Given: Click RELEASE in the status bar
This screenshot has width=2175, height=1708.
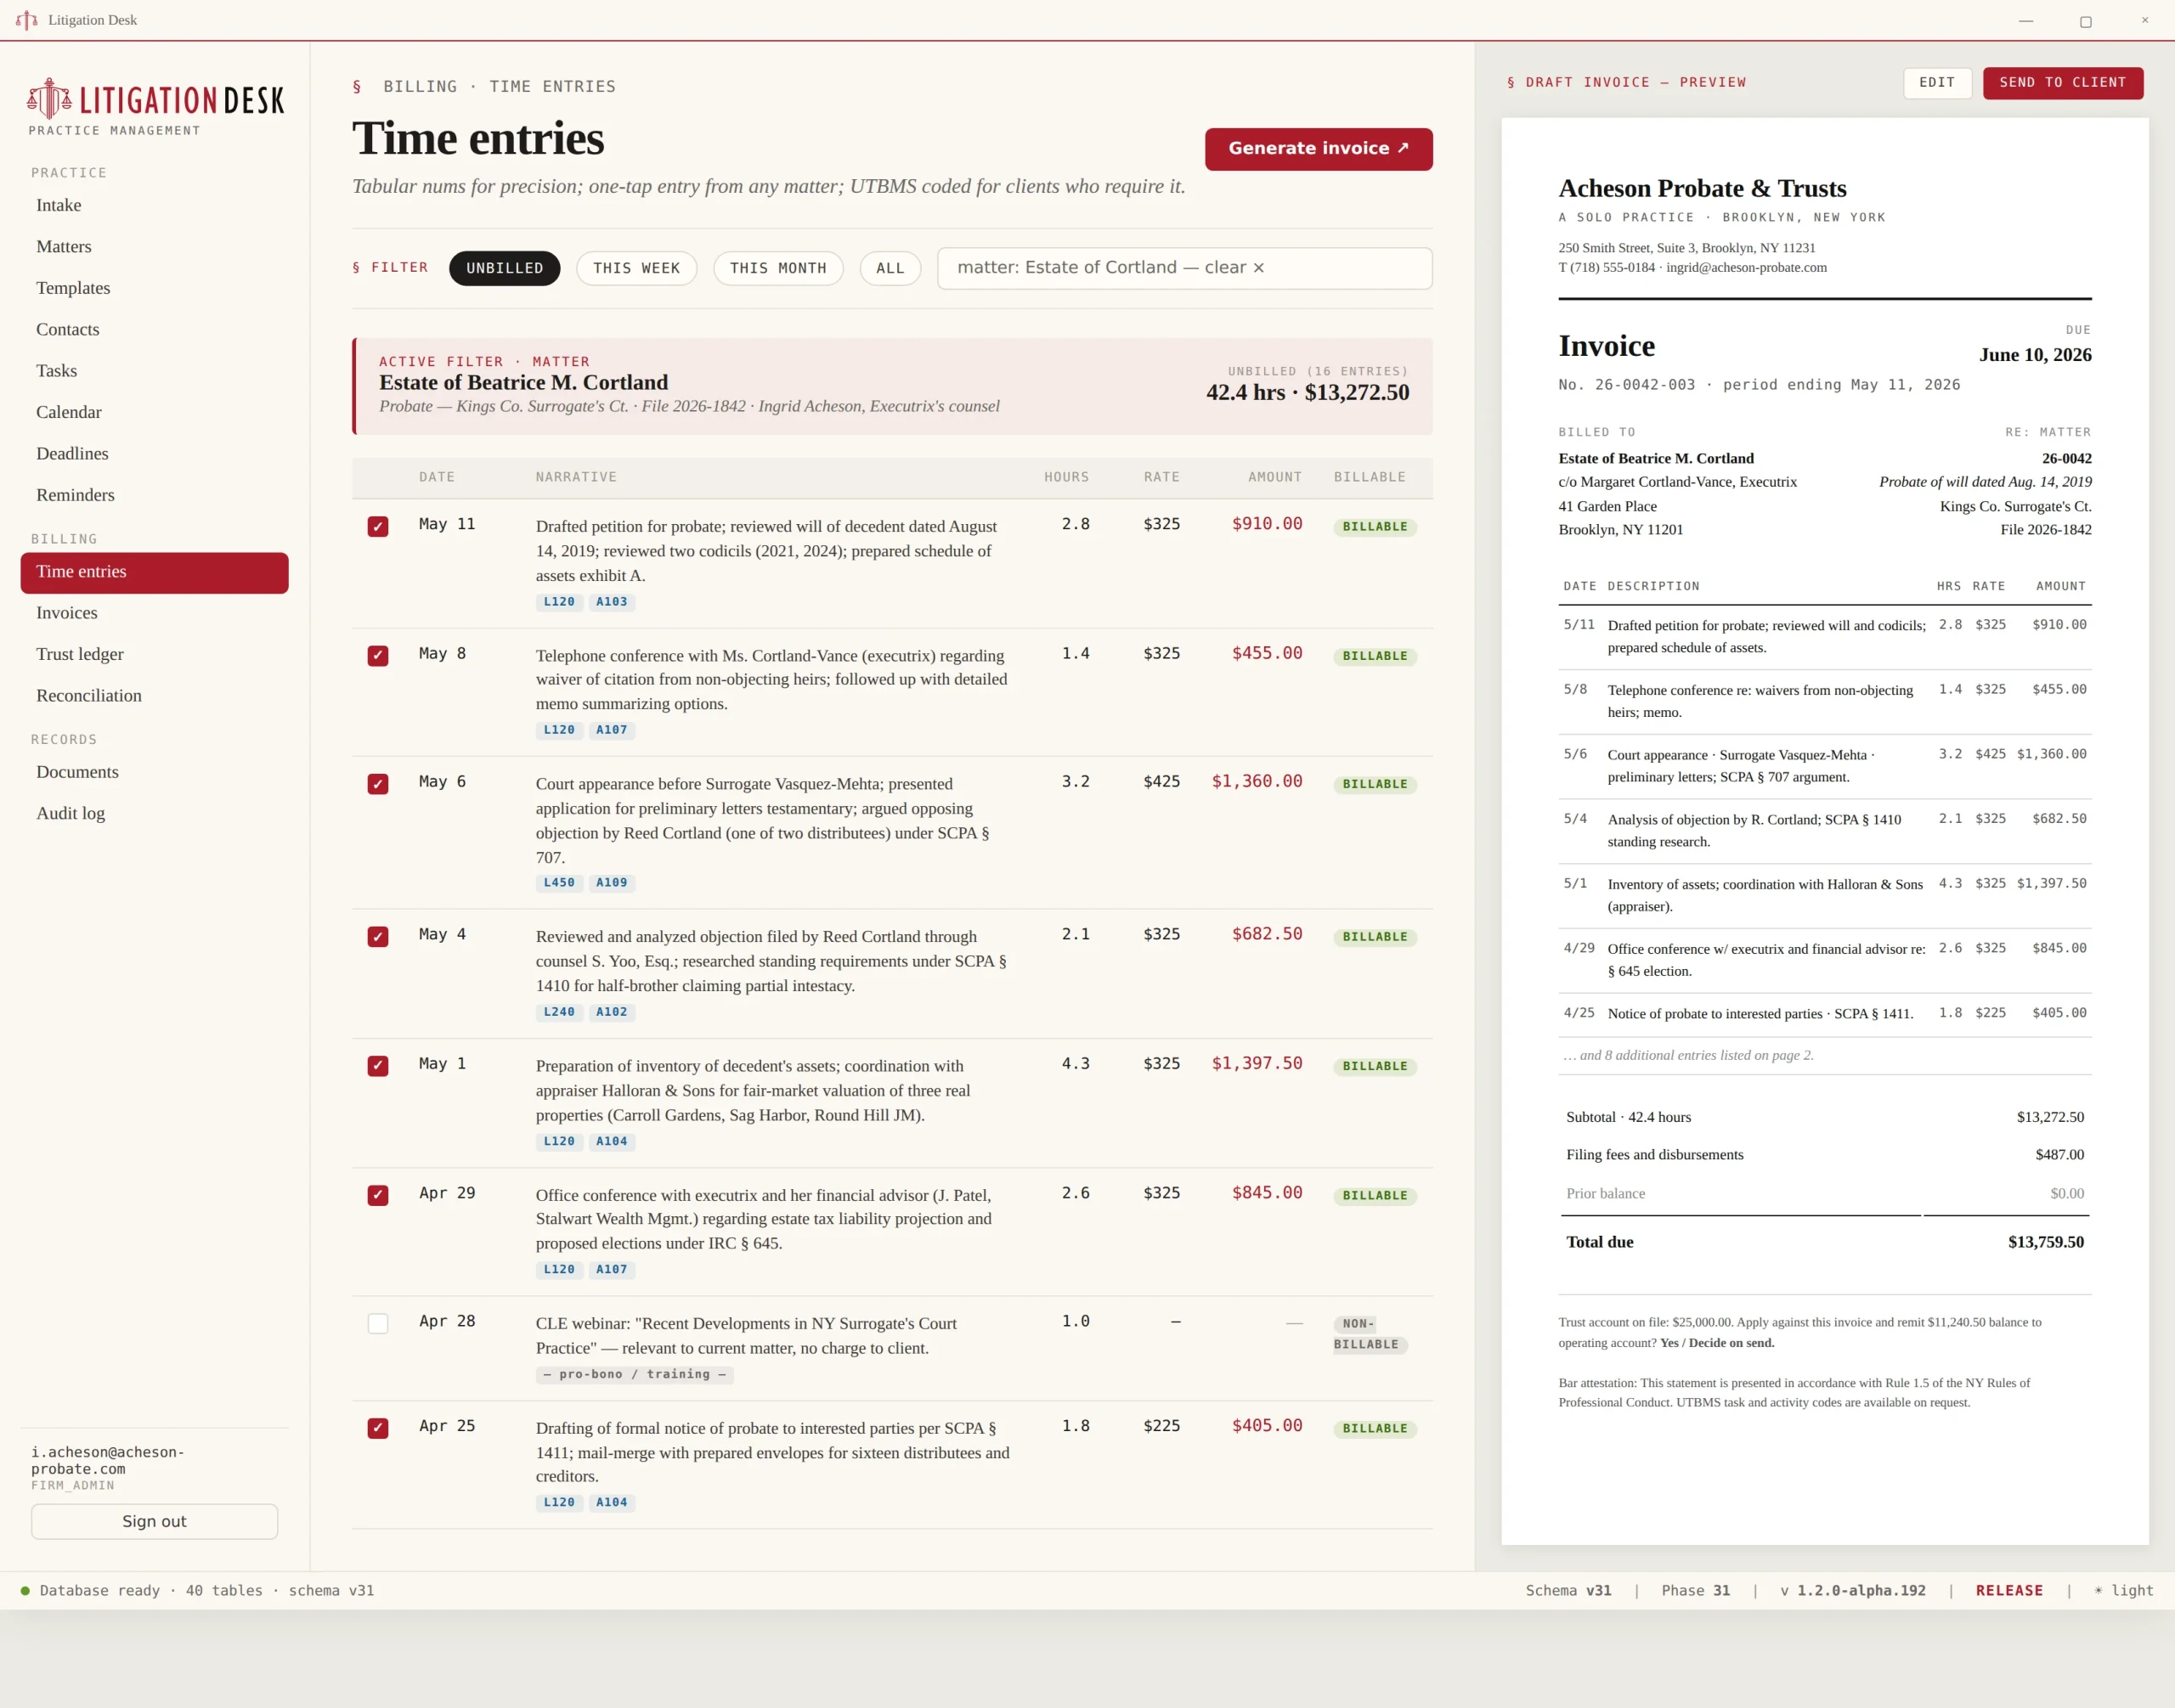Looking at the screenshot, I should pyautogui.click(x=2009, y=1590).
